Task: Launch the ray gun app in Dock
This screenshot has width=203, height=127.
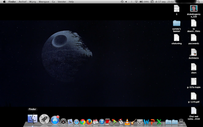Action: (114, 122)
